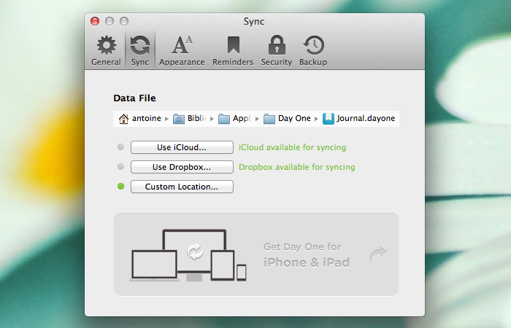Click the antoine home folder icon

123,119
